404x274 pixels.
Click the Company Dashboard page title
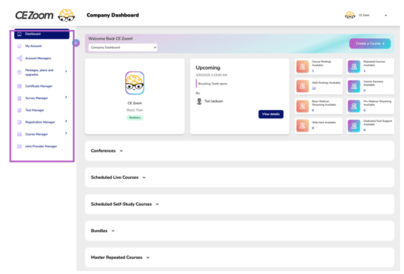(x=112, y=15)
